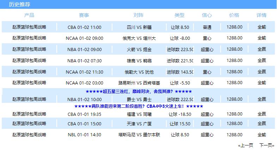The width and height of the screenshot is (277, 150).
Task: Select the 福建 VS 同曦 matchup
Action: (139, 114)
